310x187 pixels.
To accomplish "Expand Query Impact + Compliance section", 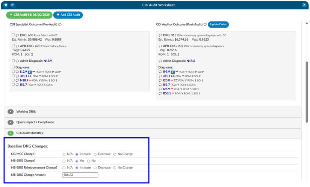I will click(x=11, y=123).
